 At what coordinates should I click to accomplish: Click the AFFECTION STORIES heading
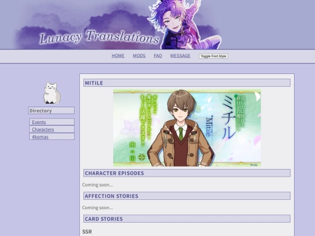point(187,196)
